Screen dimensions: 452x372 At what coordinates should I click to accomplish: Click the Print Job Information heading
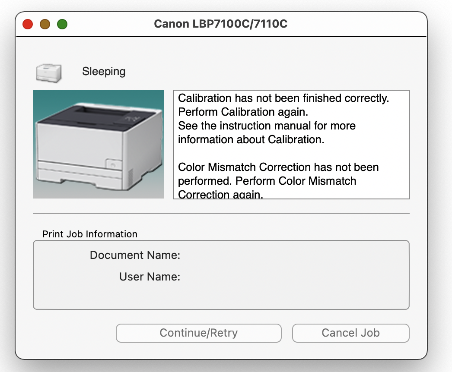pyautogui.click(x=89, y=234)
